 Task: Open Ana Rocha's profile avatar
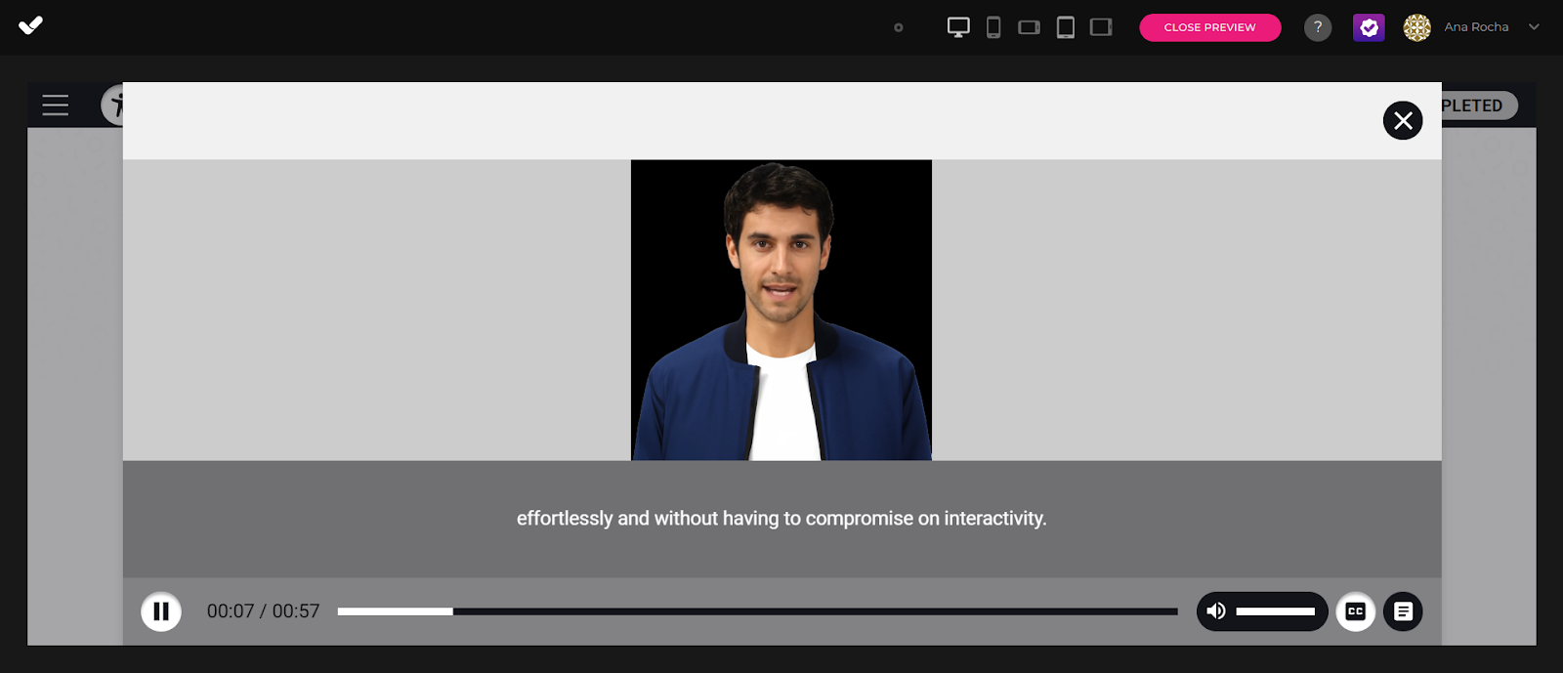[x=1416, y=27]
